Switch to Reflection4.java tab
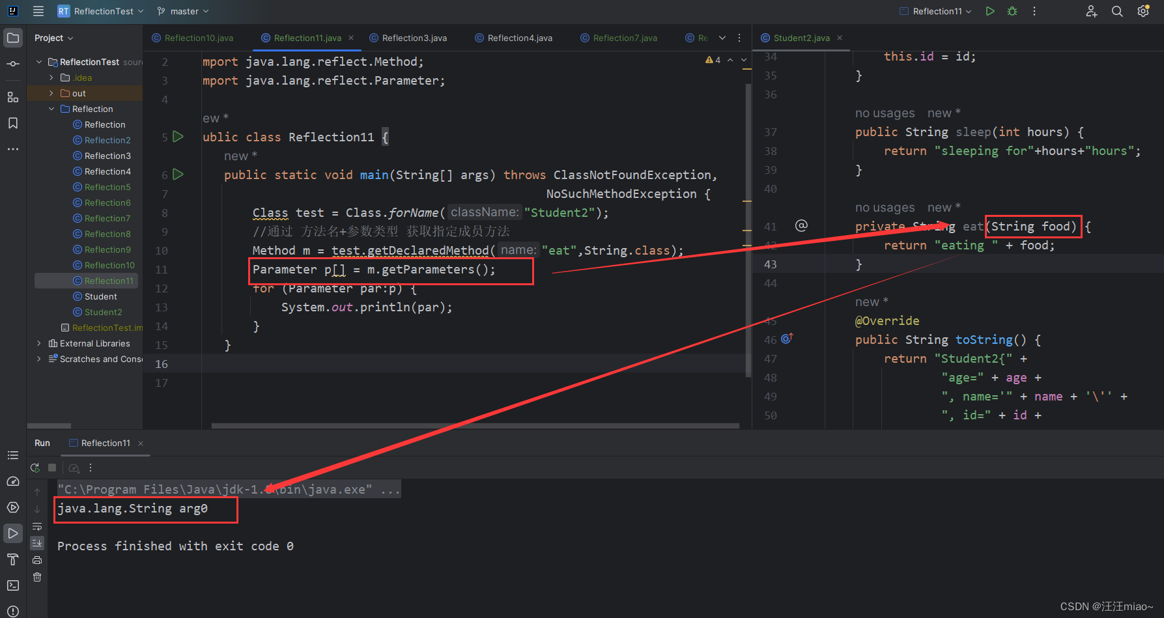The width and height of the screenshot is (1164, 618). [x=514, y=38]
